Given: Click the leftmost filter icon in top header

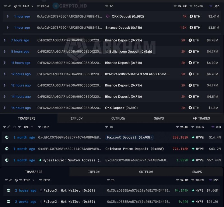Looking at the screenshot, I should click(x=5, y=6).
